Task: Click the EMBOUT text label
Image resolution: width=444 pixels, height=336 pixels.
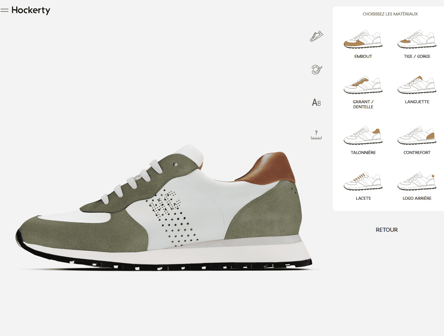Action: (363, 57)
